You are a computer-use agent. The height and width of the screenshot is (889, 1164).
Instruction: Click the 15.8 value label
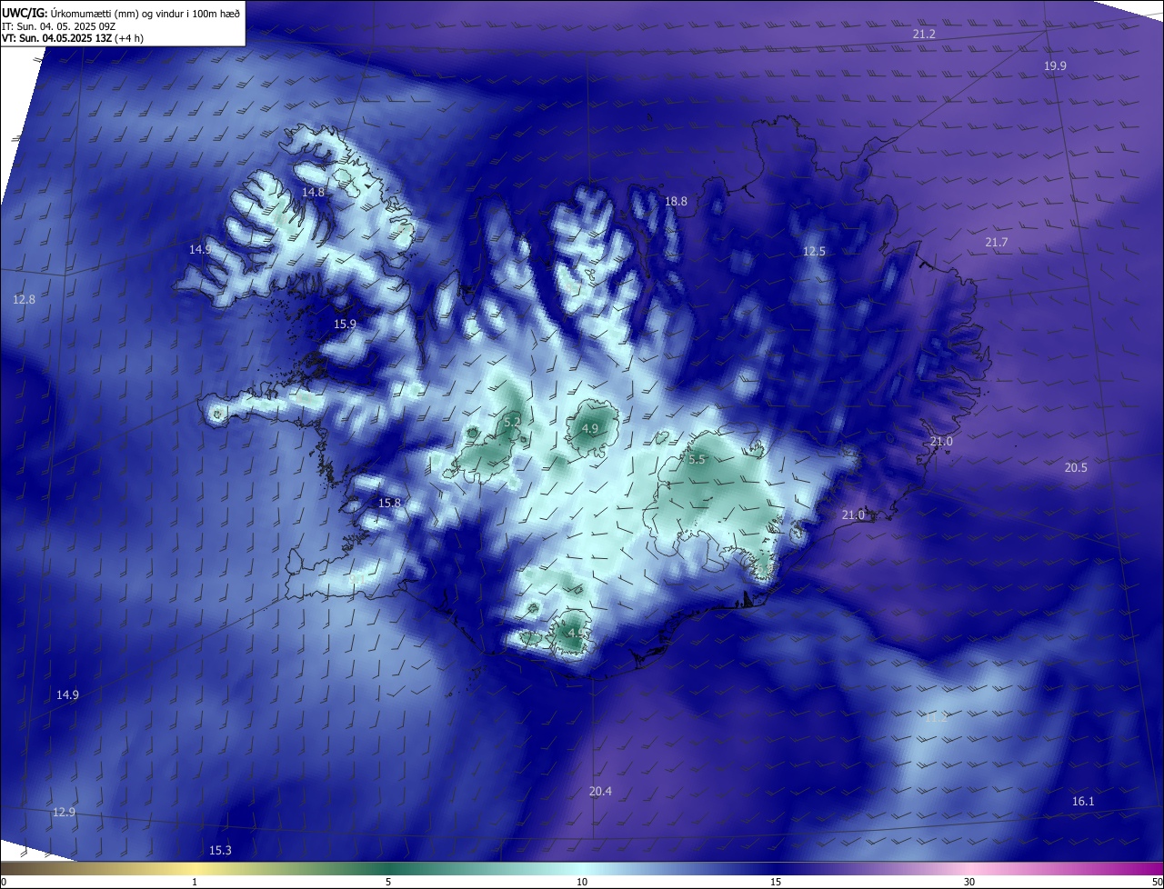point(389,503)
